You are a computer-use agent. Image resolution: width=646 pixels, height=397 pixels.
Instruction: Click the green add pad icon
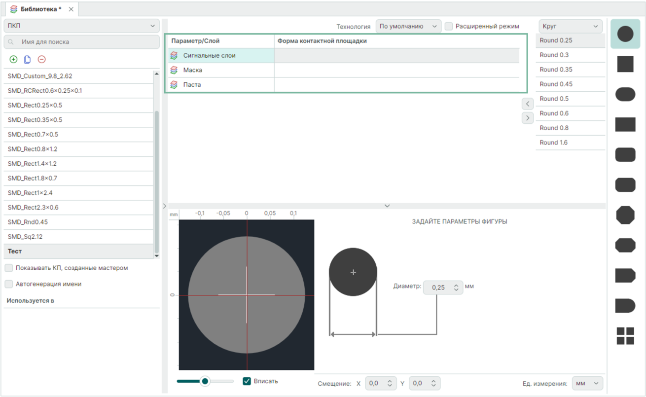(x=13, y=59)
